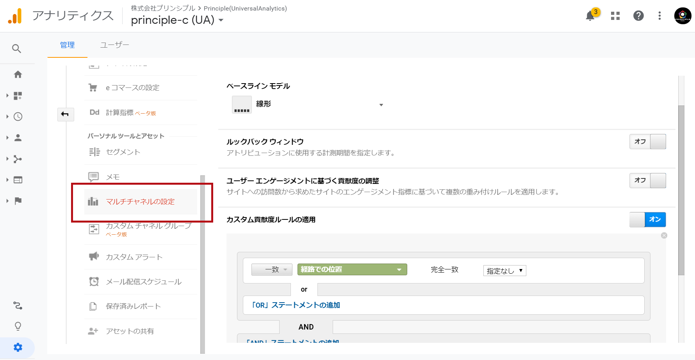Open the 経路での位置 green dropdown

coord(352,269)
